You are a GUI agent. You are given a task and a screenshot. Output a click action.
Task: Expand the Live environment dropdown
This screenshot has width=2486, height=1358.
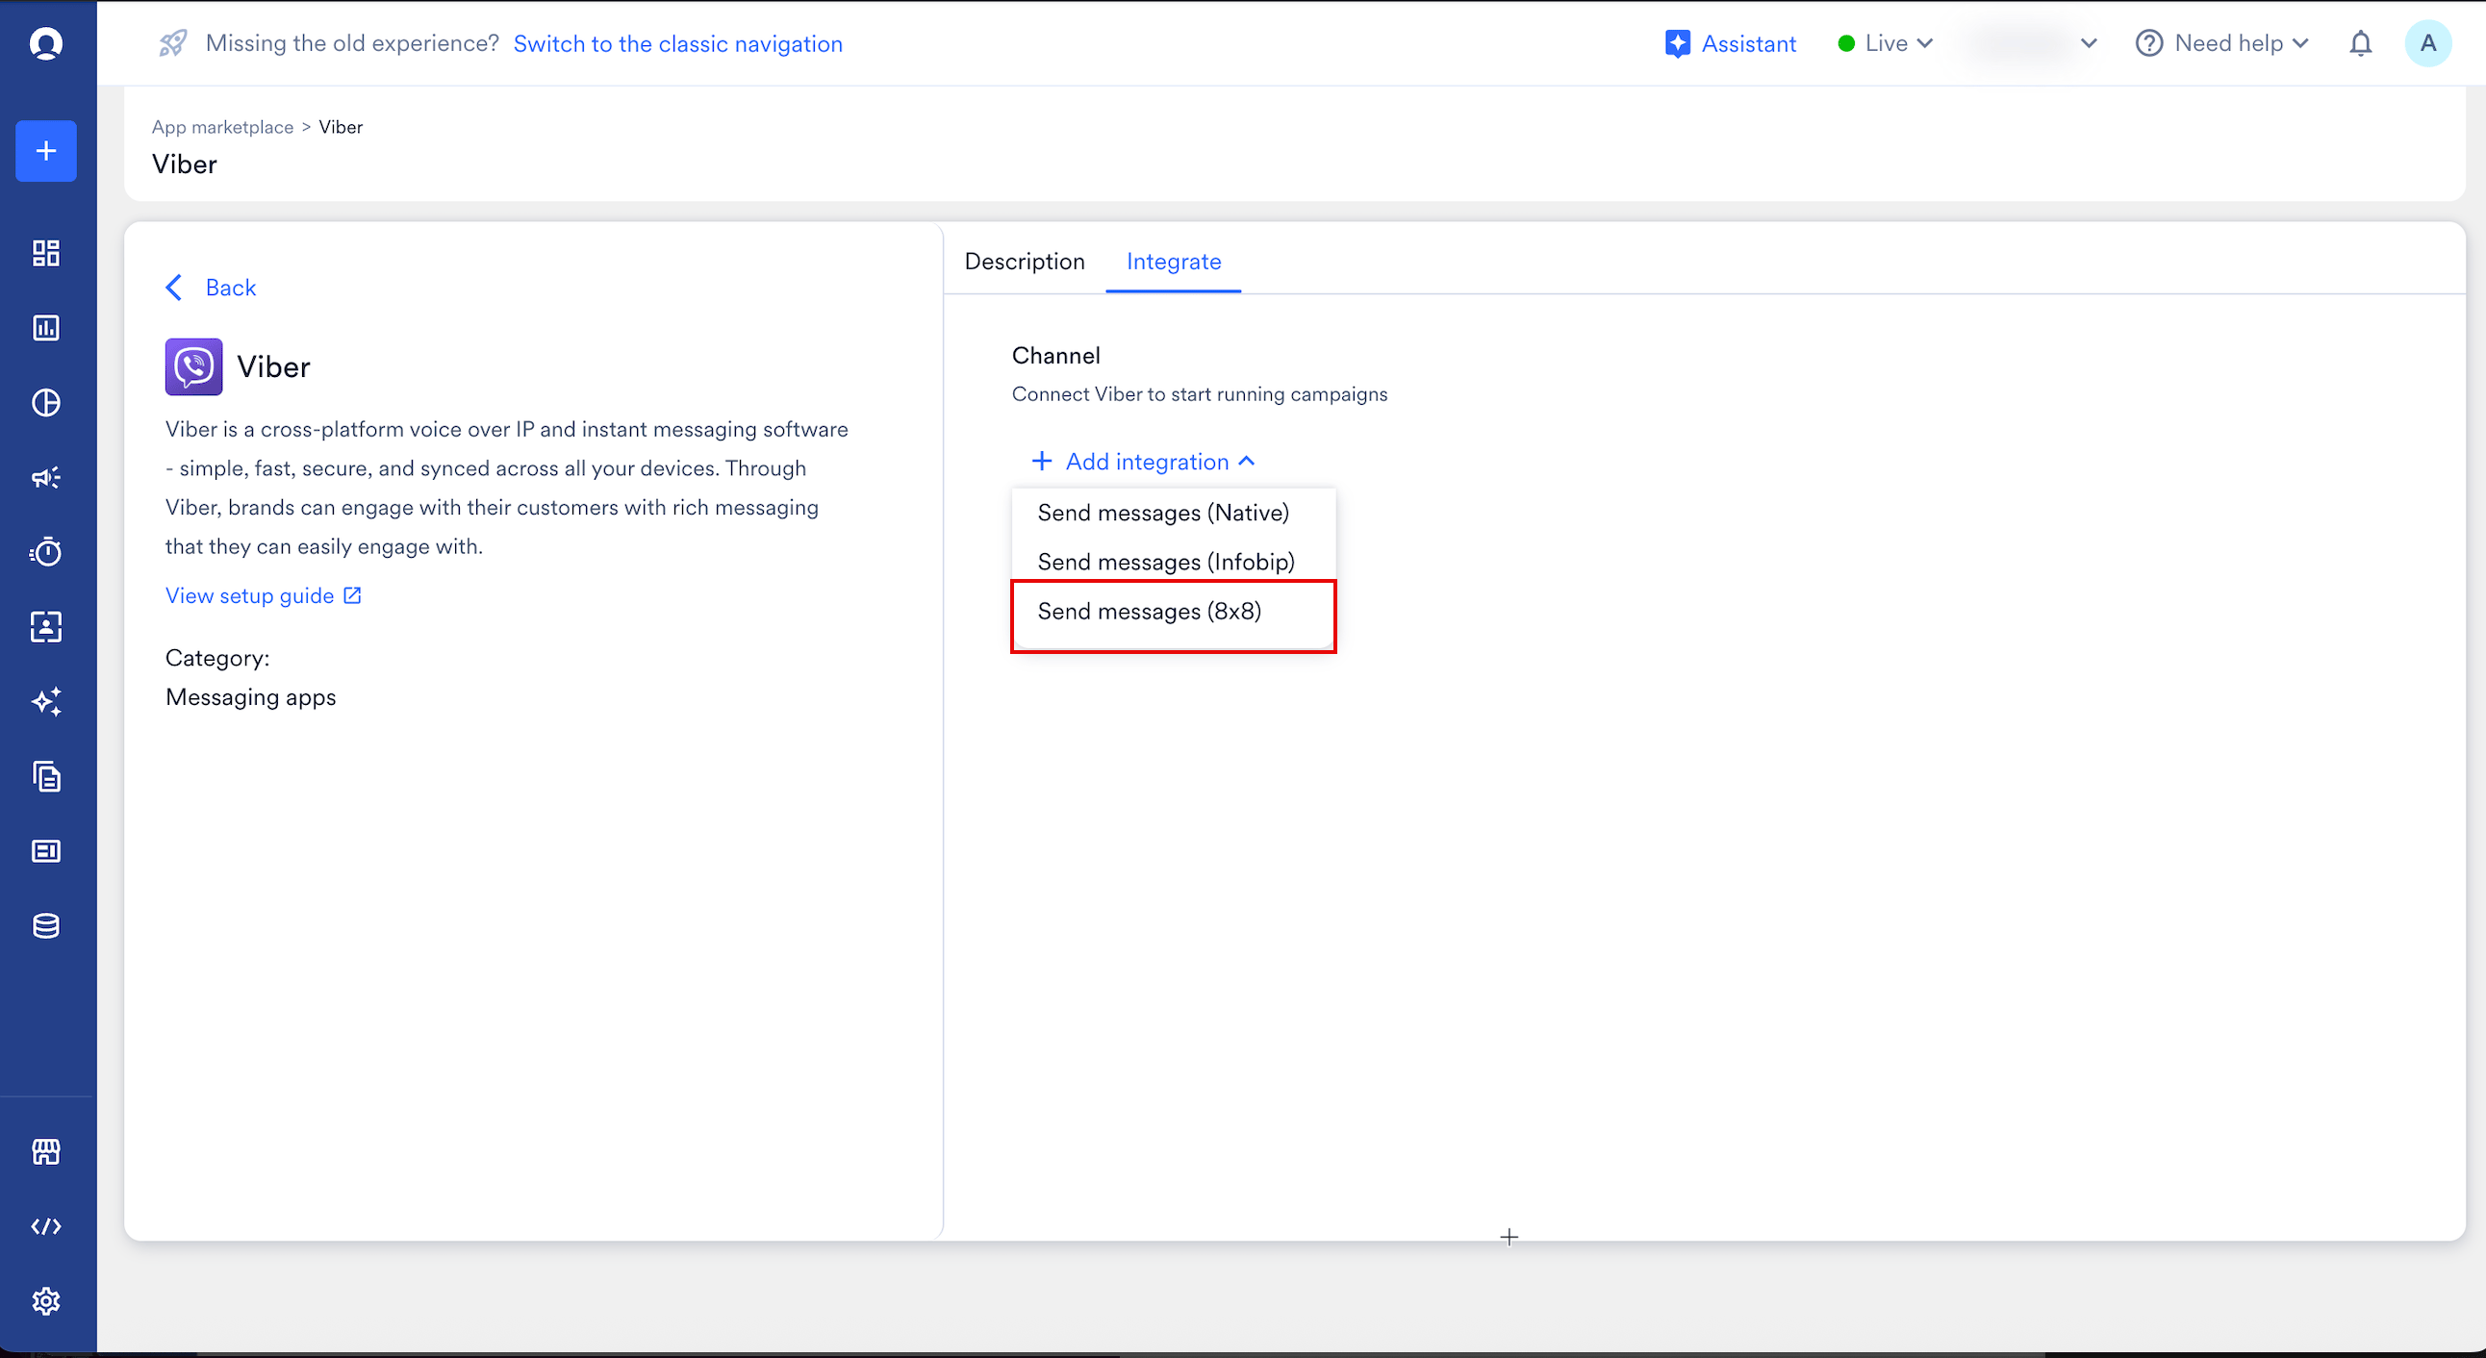(1886, 43)
